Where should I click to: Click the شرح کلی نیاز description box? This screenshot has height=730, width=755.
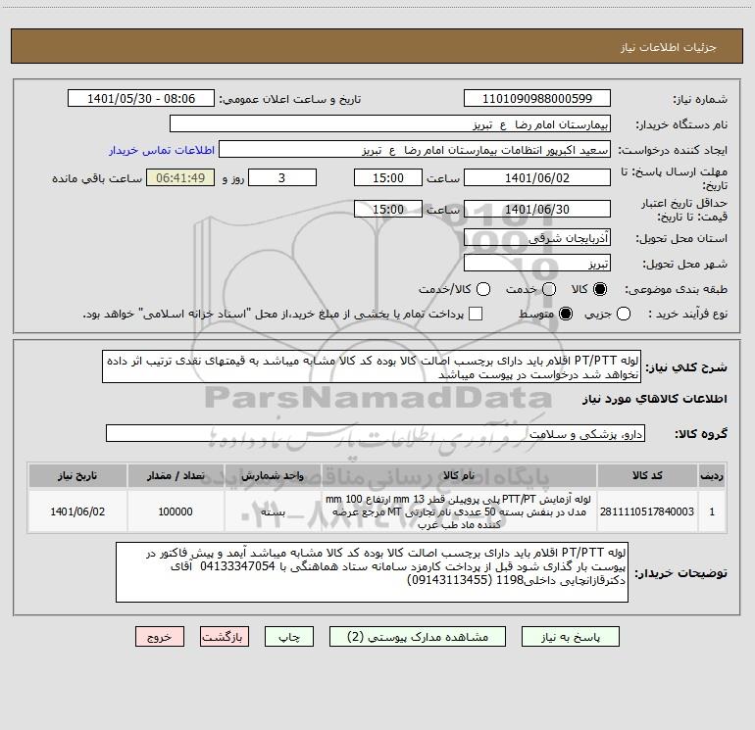(372, 366)
